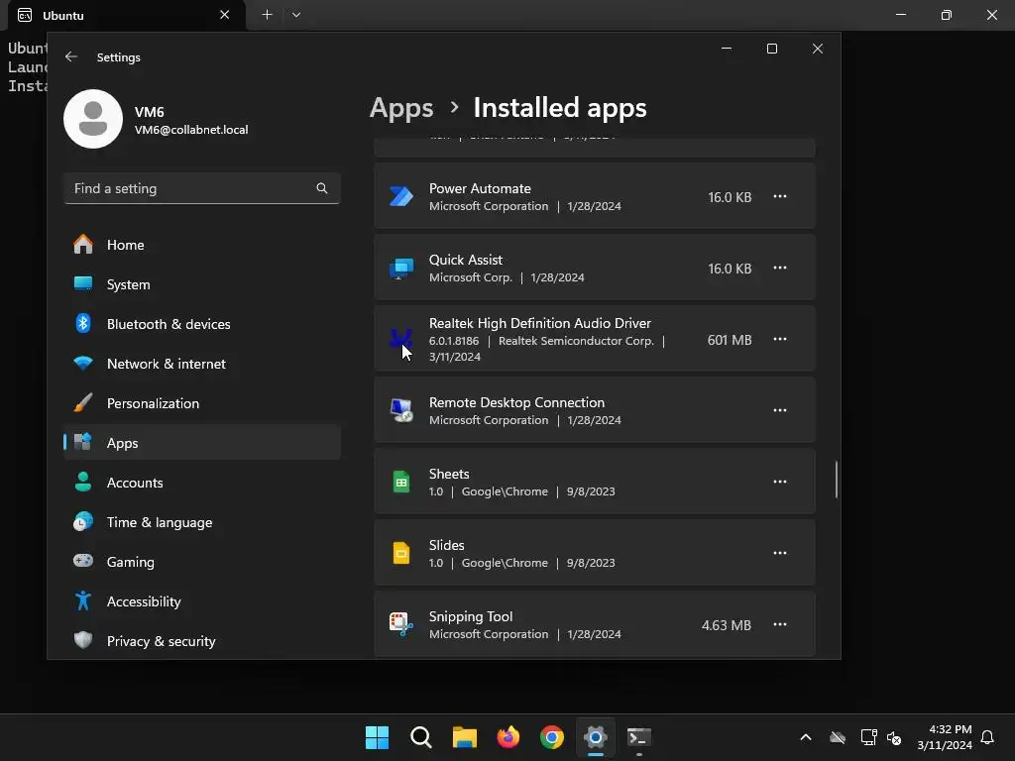The image size is (1015, 761).
Task: Open Accounts settings
Action: 202,483
